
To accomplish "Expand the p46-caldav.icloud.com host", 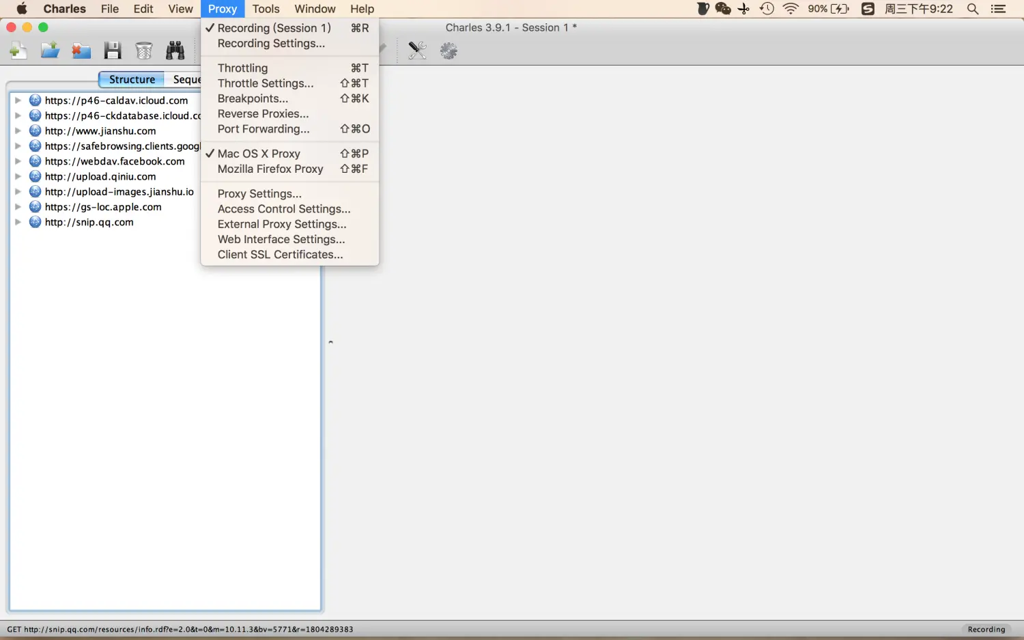I will pos(18,100).
